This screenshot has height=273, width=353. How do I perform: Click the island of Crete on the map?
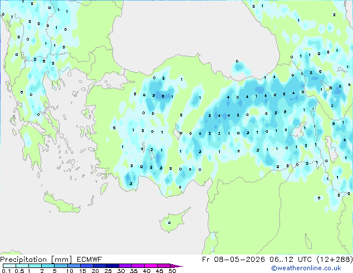61,203
